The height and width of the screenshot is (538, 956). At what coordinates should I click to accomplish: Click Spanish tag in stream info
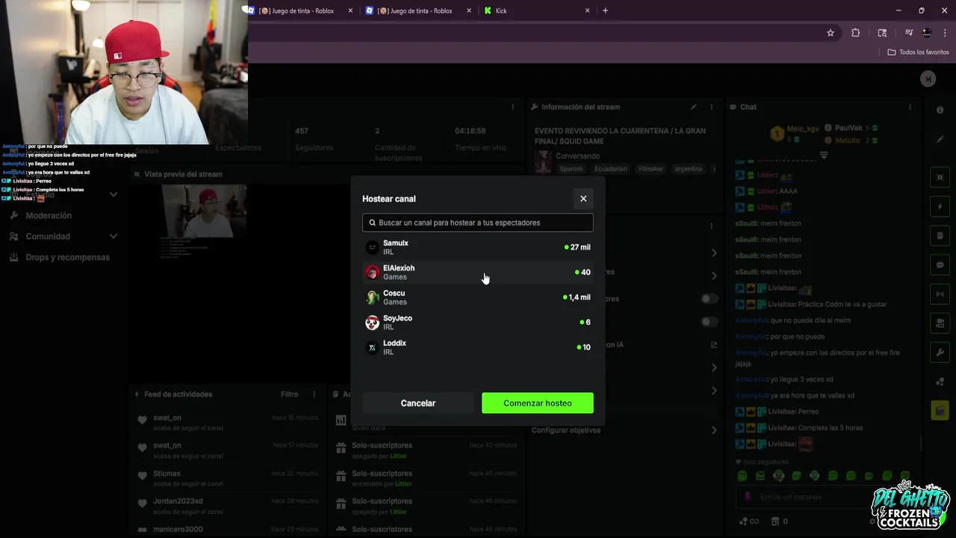click(571, 169)
